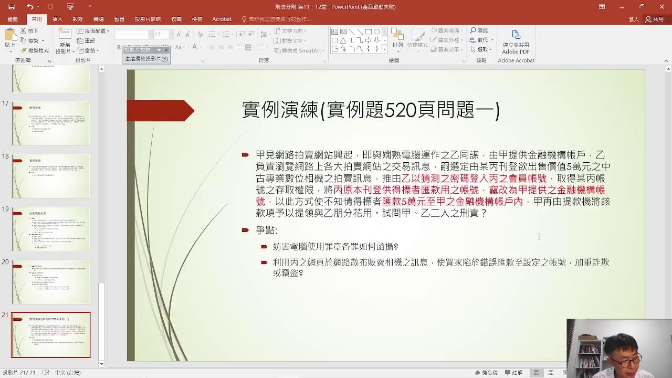Click the spell check icon in status bar
Viewport: 672px width, 378px height.
tap(46, 372)
